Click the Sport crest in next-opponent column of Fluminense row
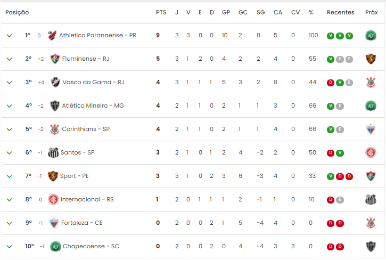The width and height of the screenshot is (386, 260). click(x=371, y=59)
